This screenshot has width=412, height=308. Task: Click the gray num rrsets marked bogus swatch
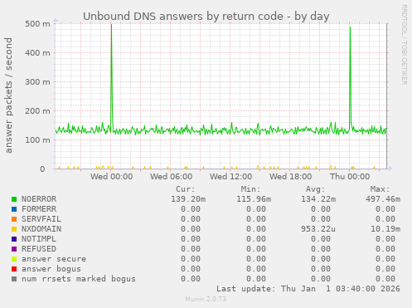click(14, 279)
